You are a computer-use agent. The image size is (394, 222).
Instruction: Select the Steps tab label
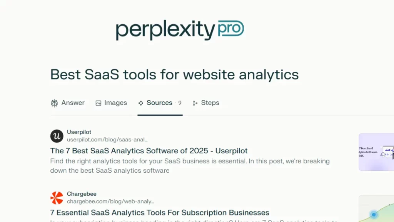point(210,103)
